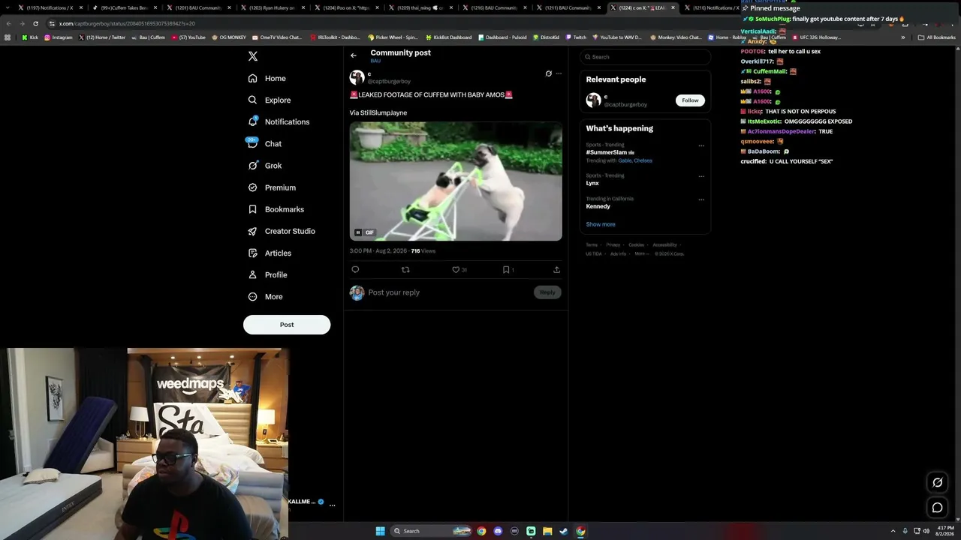This screenshot has width=961, height=540.
Task: Switch to the '(1204) Poo on X' tab
Action: (346, 7)
